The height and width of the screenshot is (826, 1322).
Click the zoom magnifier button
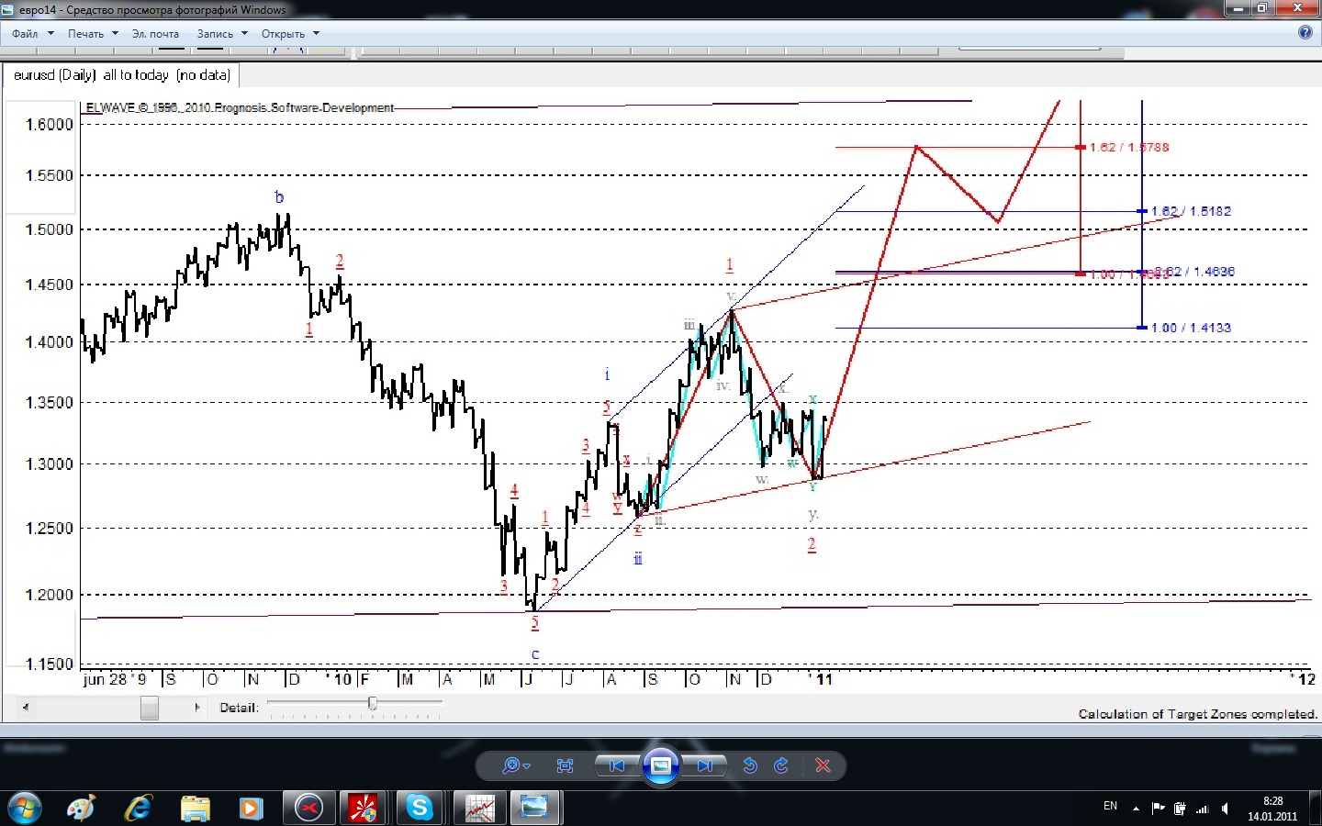coord(510,765)
